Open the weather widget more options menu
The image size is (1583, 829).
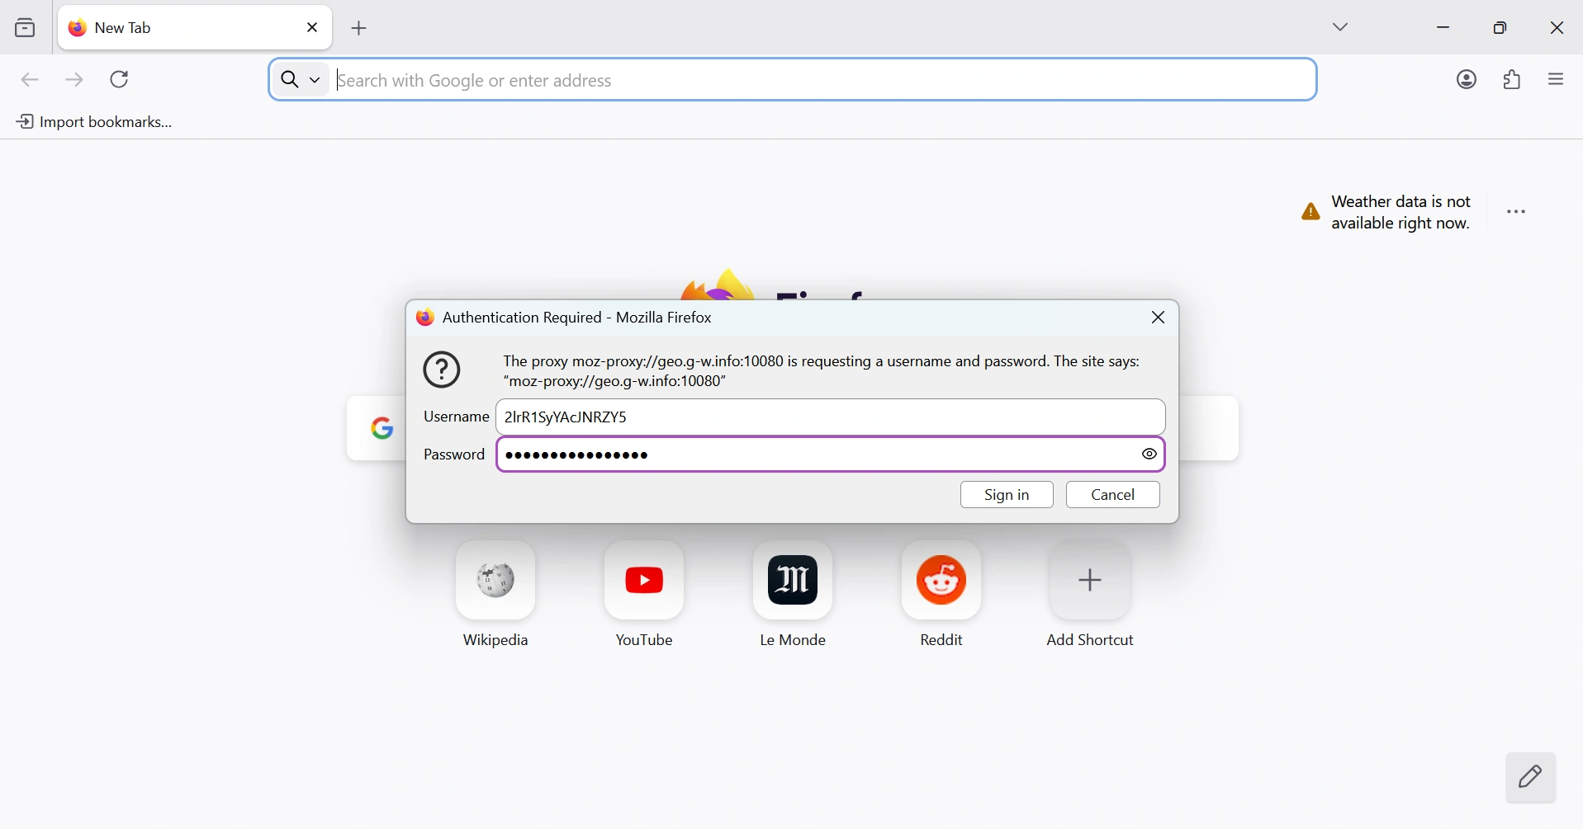pos(1517,213)
